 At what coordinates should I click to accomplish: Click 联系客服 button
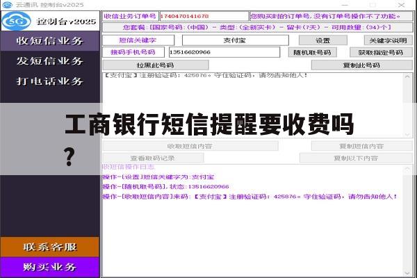pos(50,247)
